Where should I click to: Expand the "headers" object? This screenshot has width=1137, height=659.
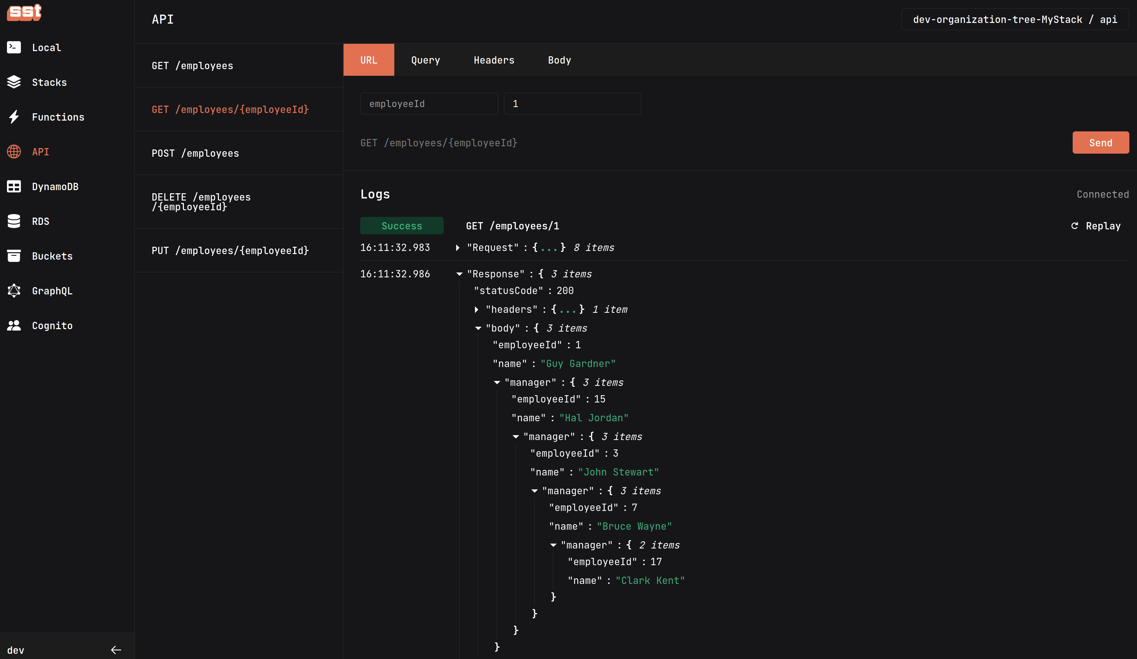click(x=476, y=309)
